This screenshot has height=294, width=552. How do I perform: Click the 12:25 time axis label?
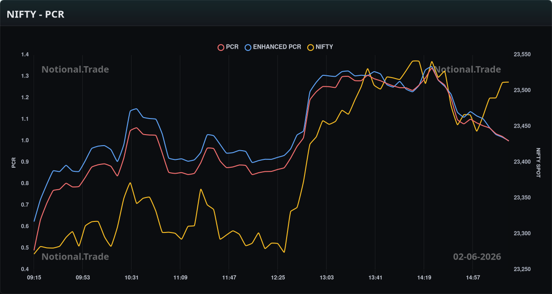[278, 277]
